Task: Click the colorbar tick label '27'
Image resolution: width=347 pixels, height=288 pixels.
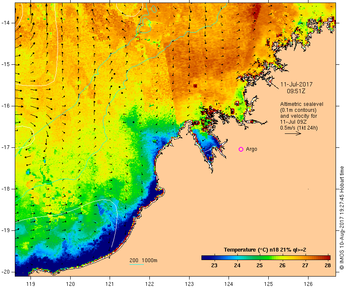Action: click(305, 266)
